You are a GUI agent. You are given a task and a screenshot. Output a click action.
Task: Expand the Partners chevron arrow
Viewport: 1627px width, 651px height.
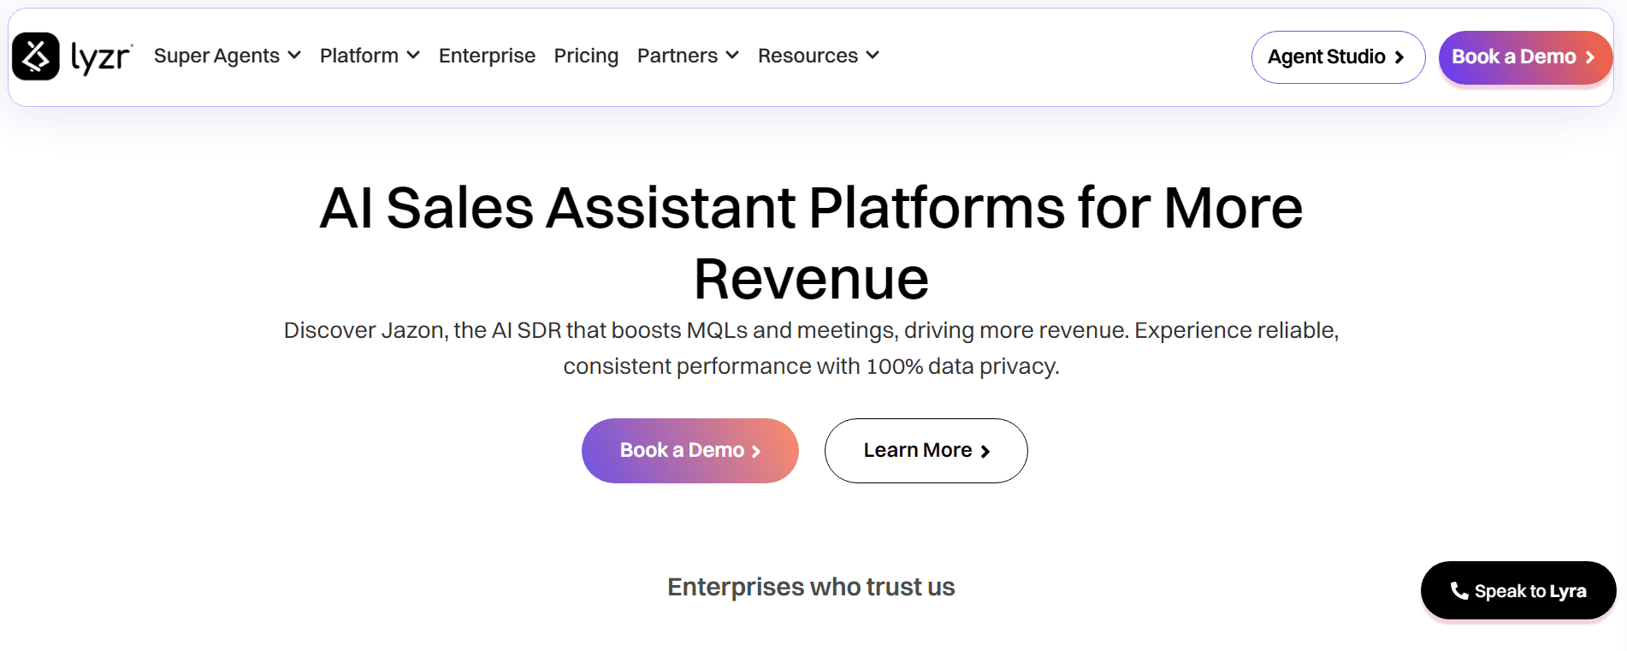pyautogui.click(x=732, y=56)
